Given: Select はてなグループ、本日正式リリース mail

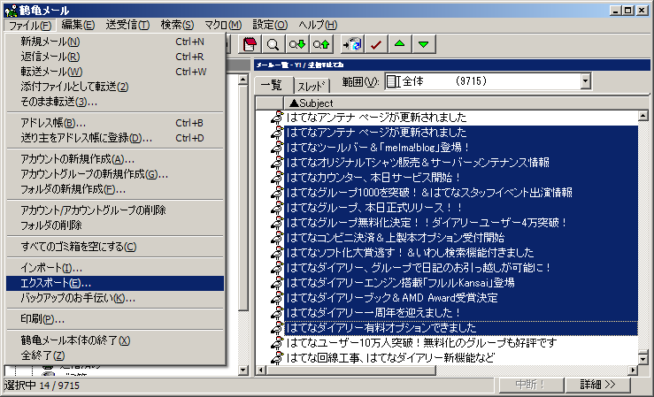Looking at the screenshot, I should (461, 208).
